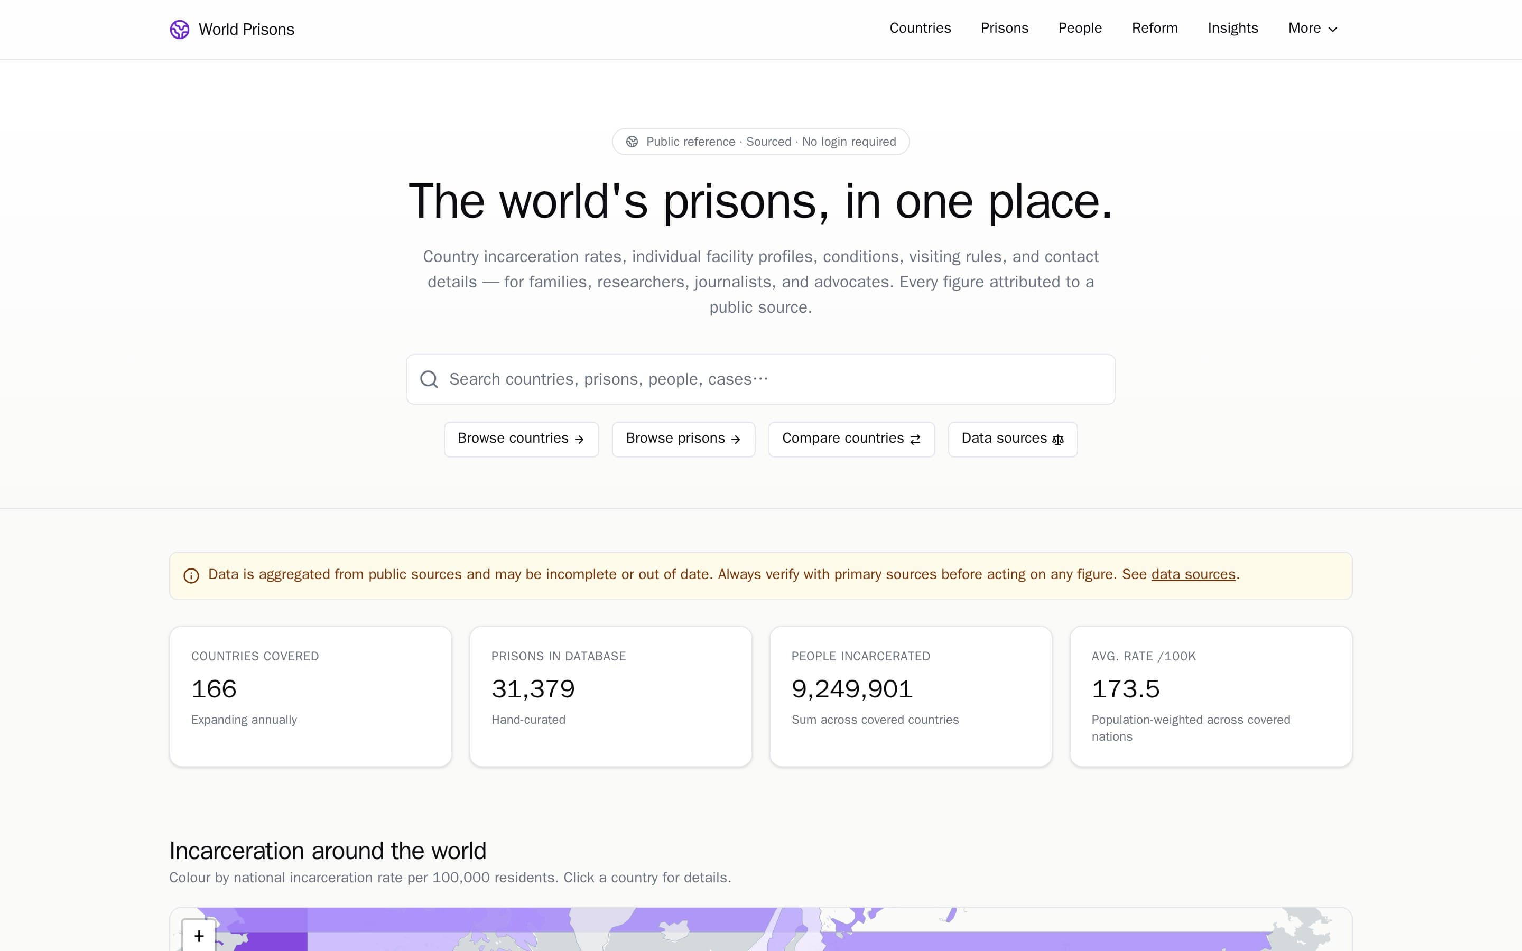1522x951 pixels.
Task: Focus the search countries, prisons input
Action: (x=760, y=379)
